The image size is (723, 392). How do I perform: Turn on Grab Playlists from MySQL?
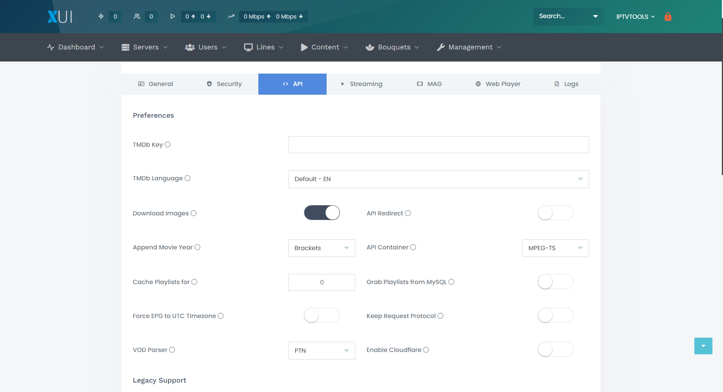point(556,281)
